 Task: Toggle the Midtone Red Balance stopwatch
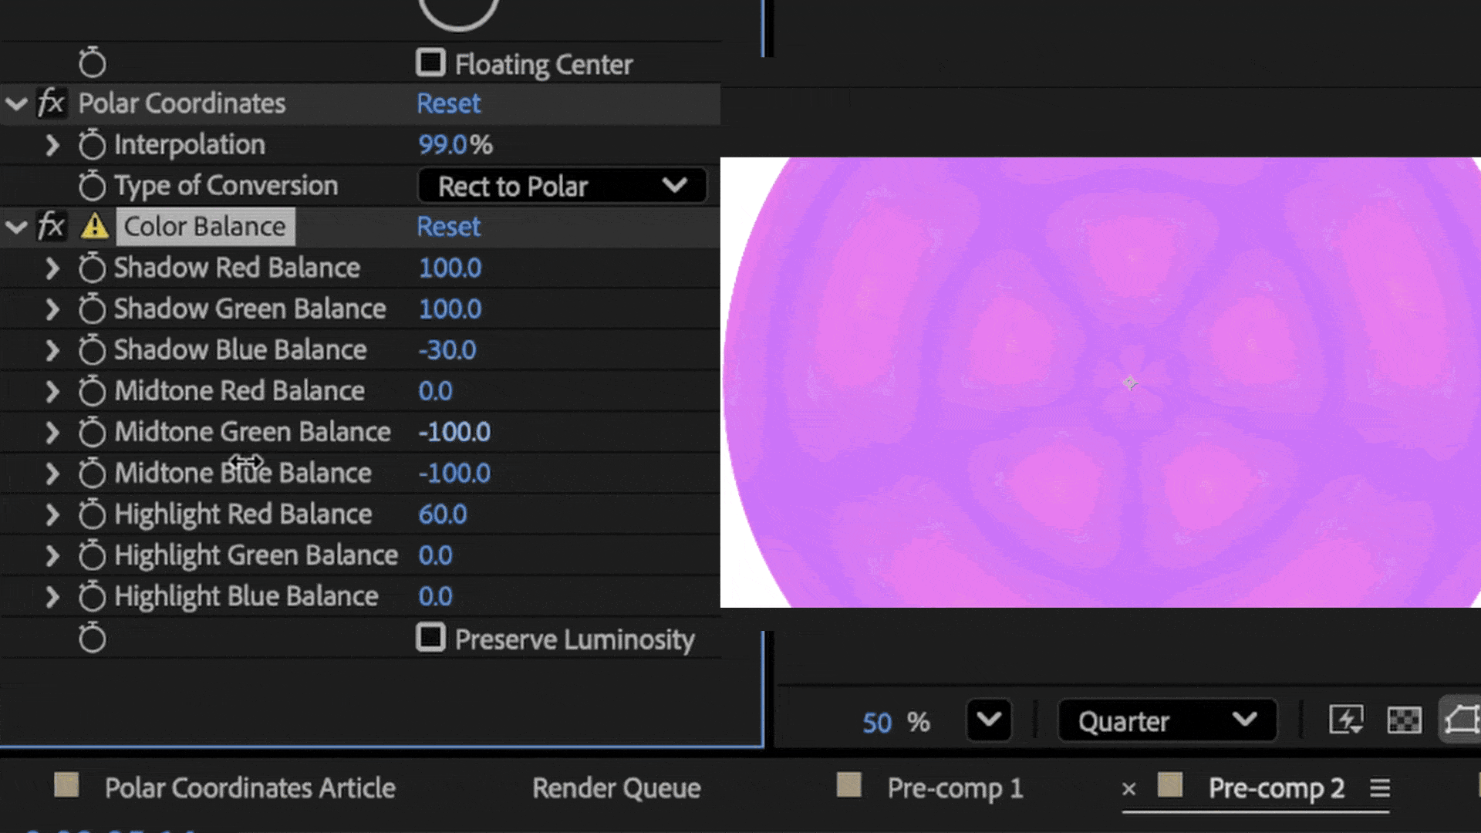tap(92, 390)
